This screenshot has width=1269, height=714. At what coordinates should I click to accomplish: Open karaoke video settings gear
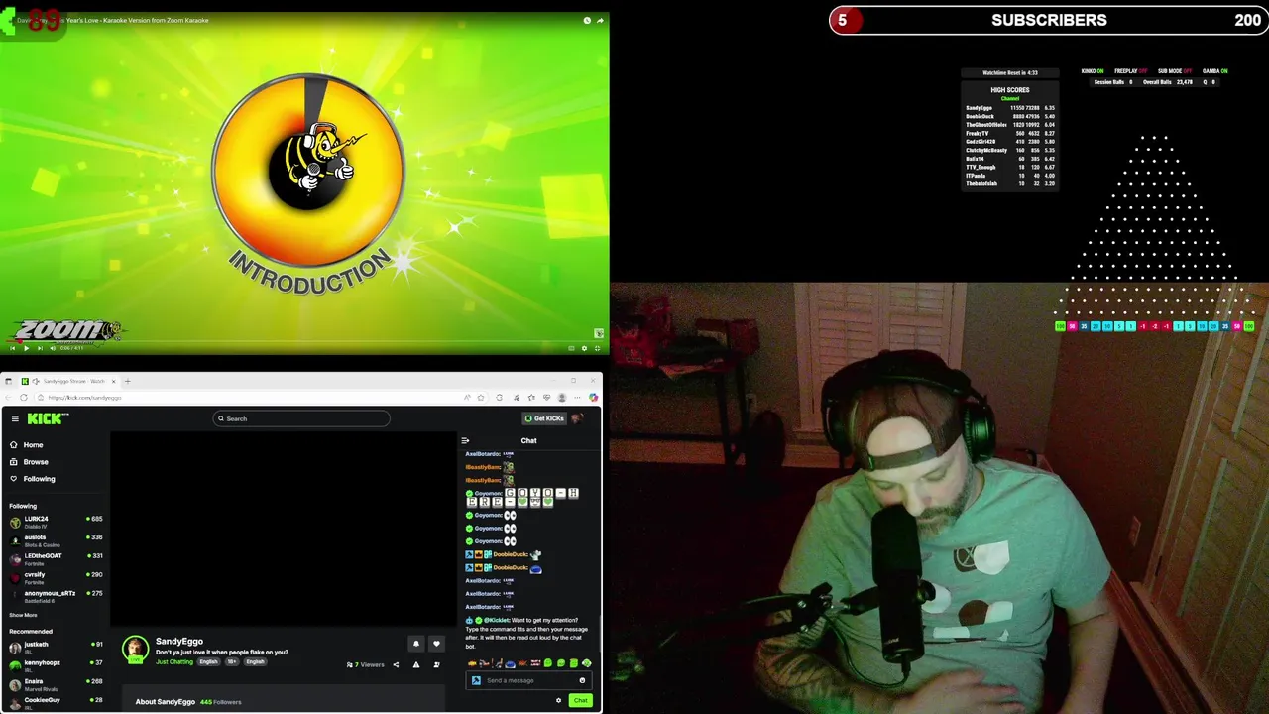point(584,348)
